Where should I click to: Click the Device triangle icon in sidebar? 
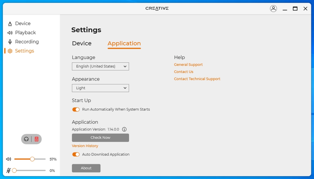pos(10,24)
